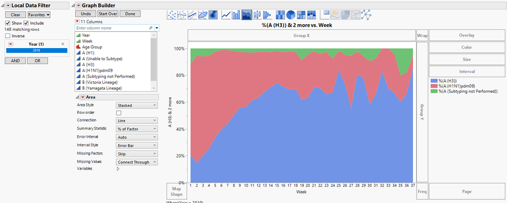
Task: Enable the Inverse checkbox
Action: 8,36
